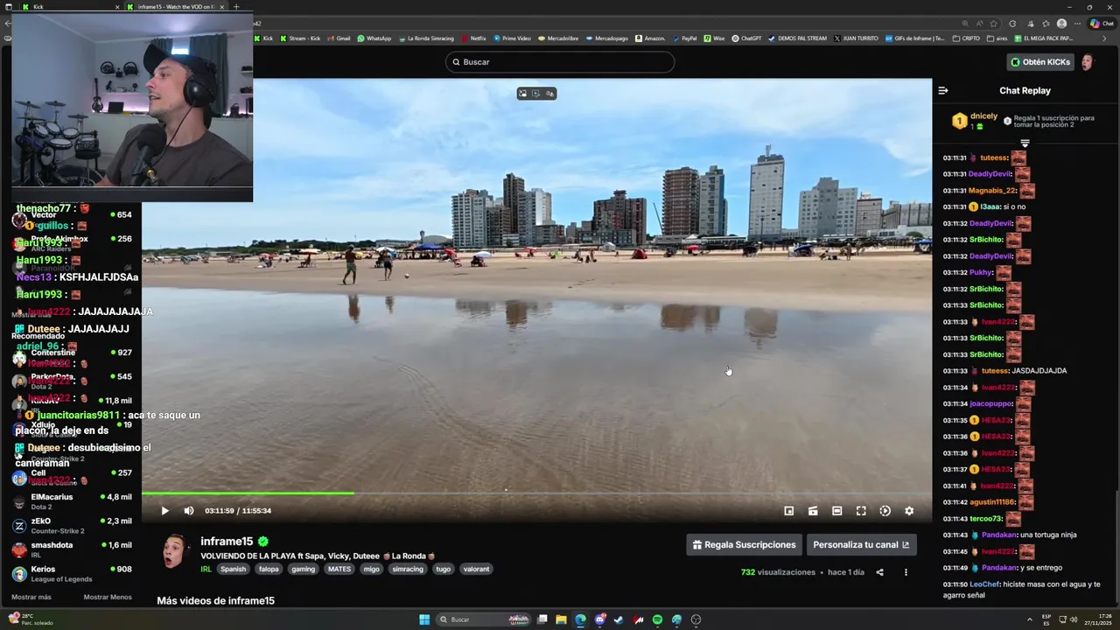Open the aires bookmarks folder
Screen dimensions: 1120x630
(x=997, y=38)
